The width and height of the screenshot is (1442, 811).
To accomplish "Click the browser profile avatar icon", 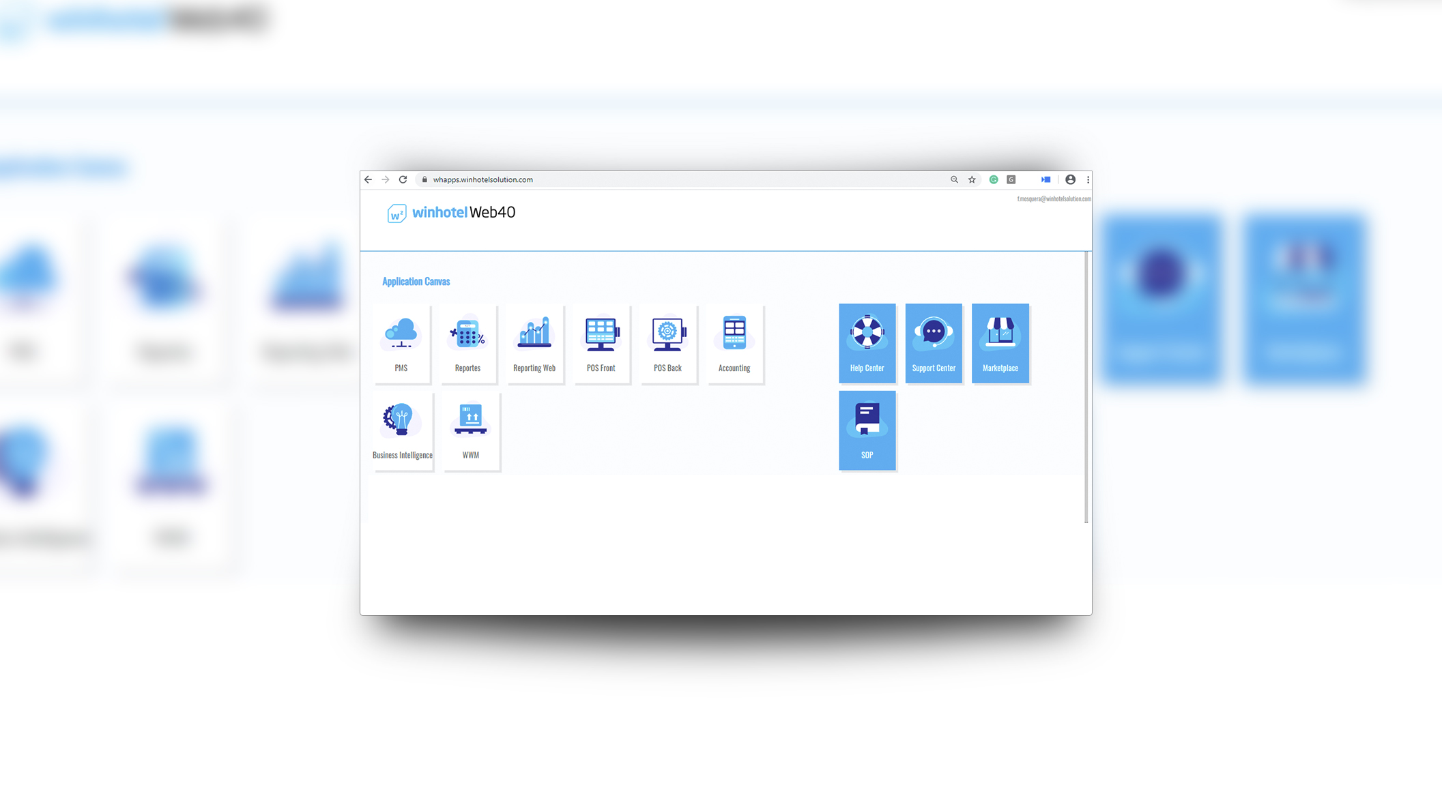I will coord(1070,179).
